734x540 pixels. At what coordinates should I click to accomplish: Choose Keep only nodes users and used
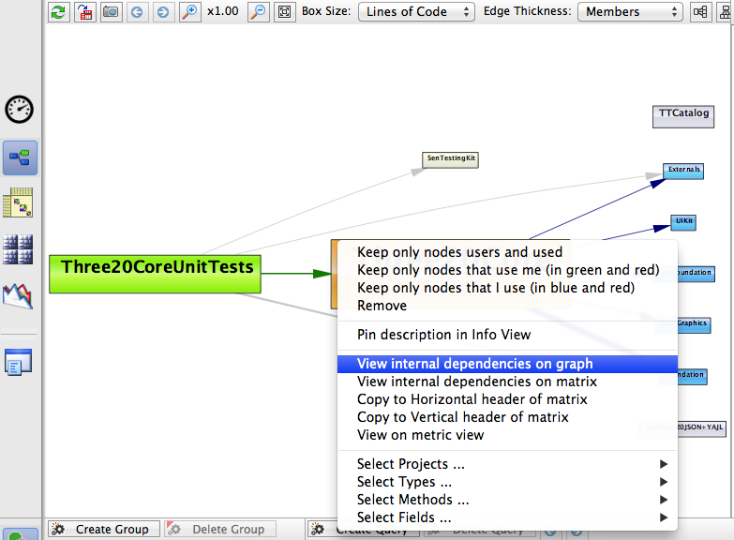(507, 252)
